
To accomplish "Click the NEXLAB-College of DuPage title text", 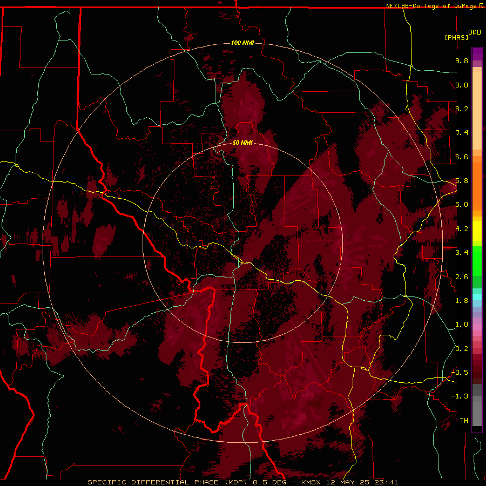I will coord(431,6).
